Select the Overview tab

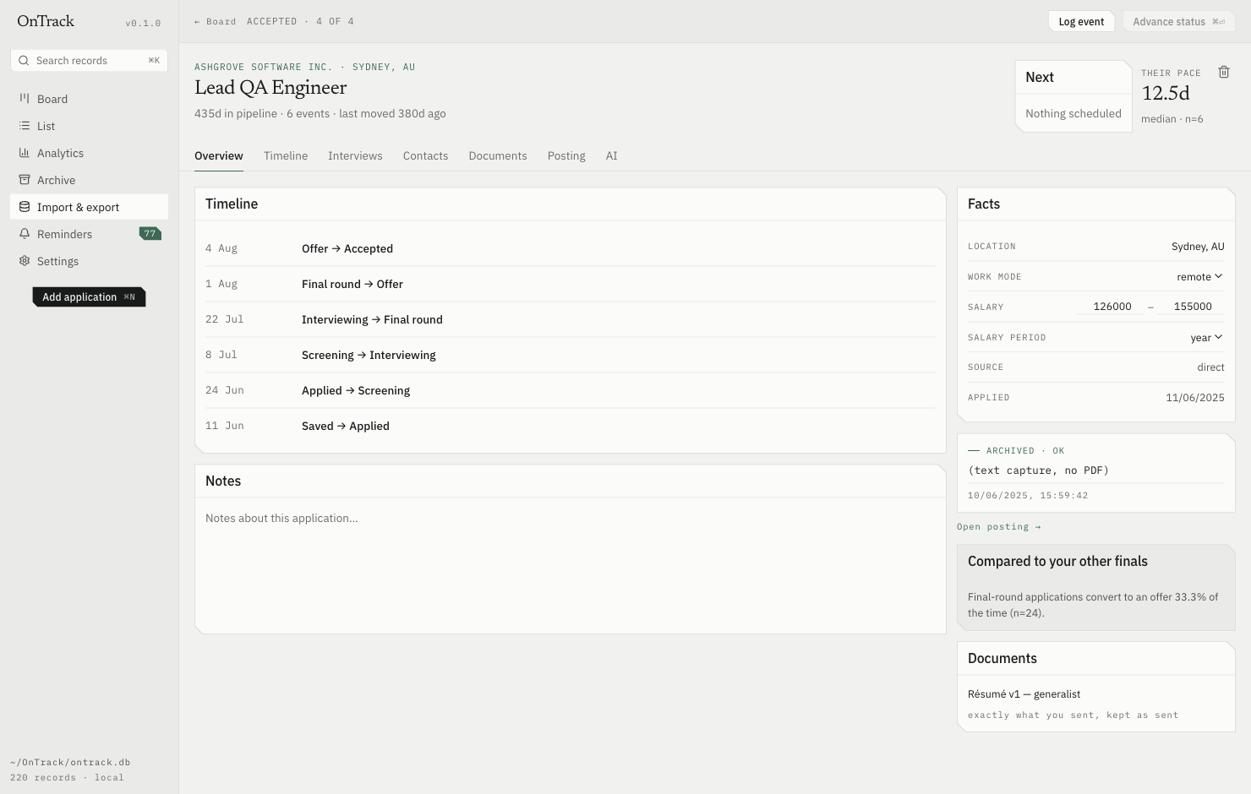click(x=219, y=156)
